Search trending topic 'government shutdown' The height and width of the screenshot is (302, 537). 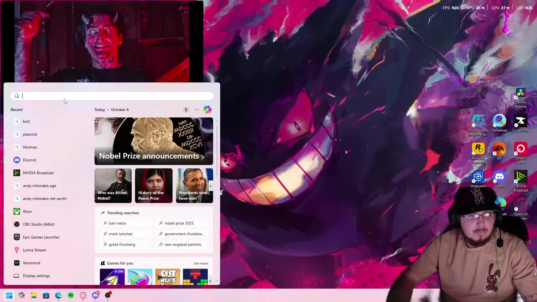coord(182,234)
